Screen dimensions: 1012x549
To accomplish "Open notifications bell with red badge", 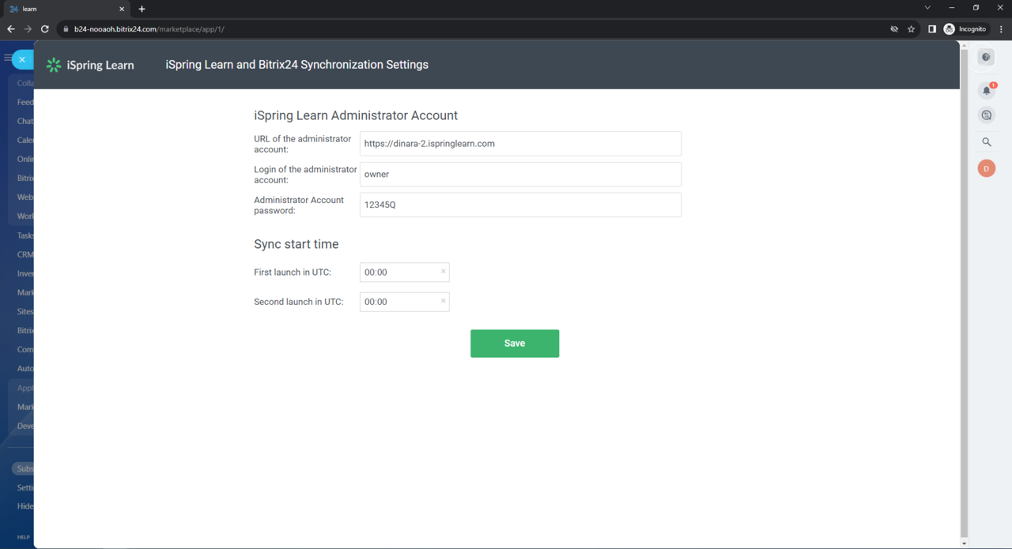I will click(986, 90).
